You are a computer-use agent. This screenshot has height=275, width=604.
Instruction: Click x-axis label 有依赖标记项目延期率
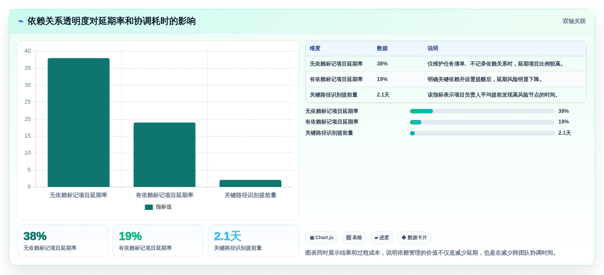pos(164,195)
